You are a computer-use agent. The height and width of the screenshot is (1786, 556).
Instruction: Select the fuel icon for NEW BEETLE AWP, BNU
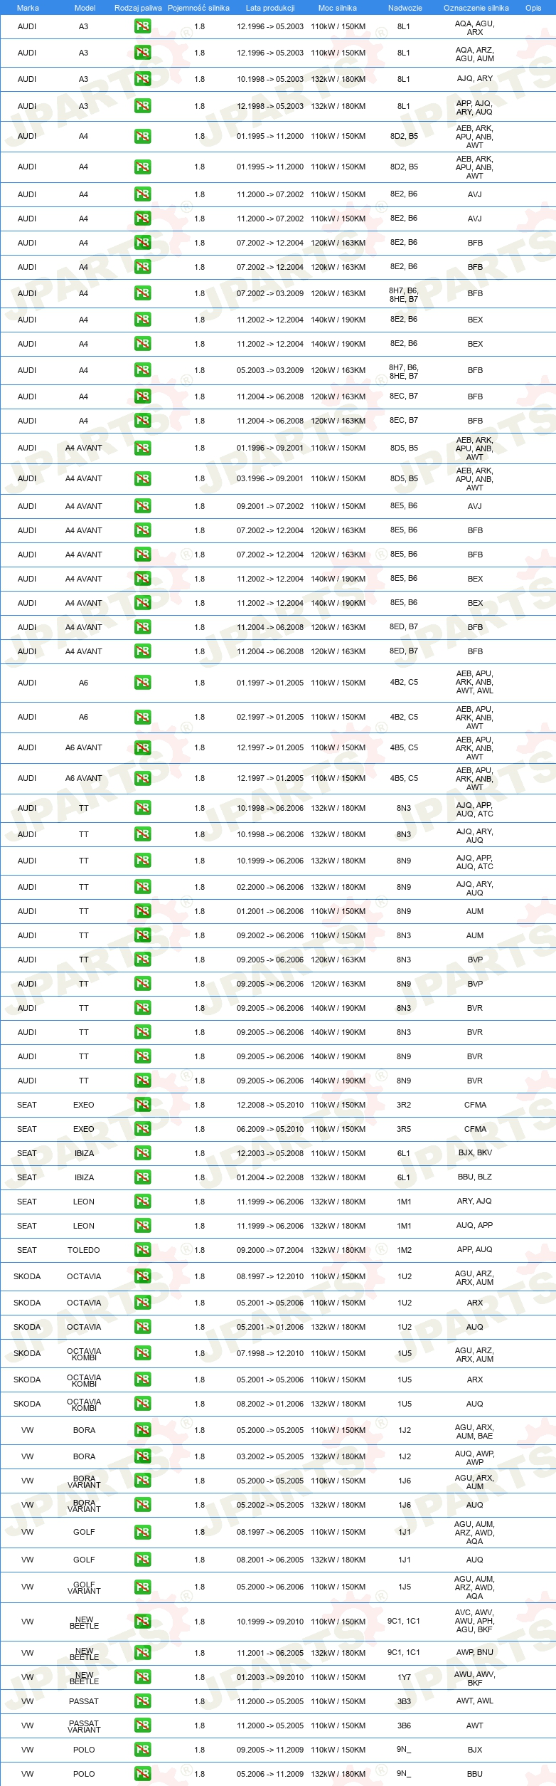click(x=143, y=1654)
